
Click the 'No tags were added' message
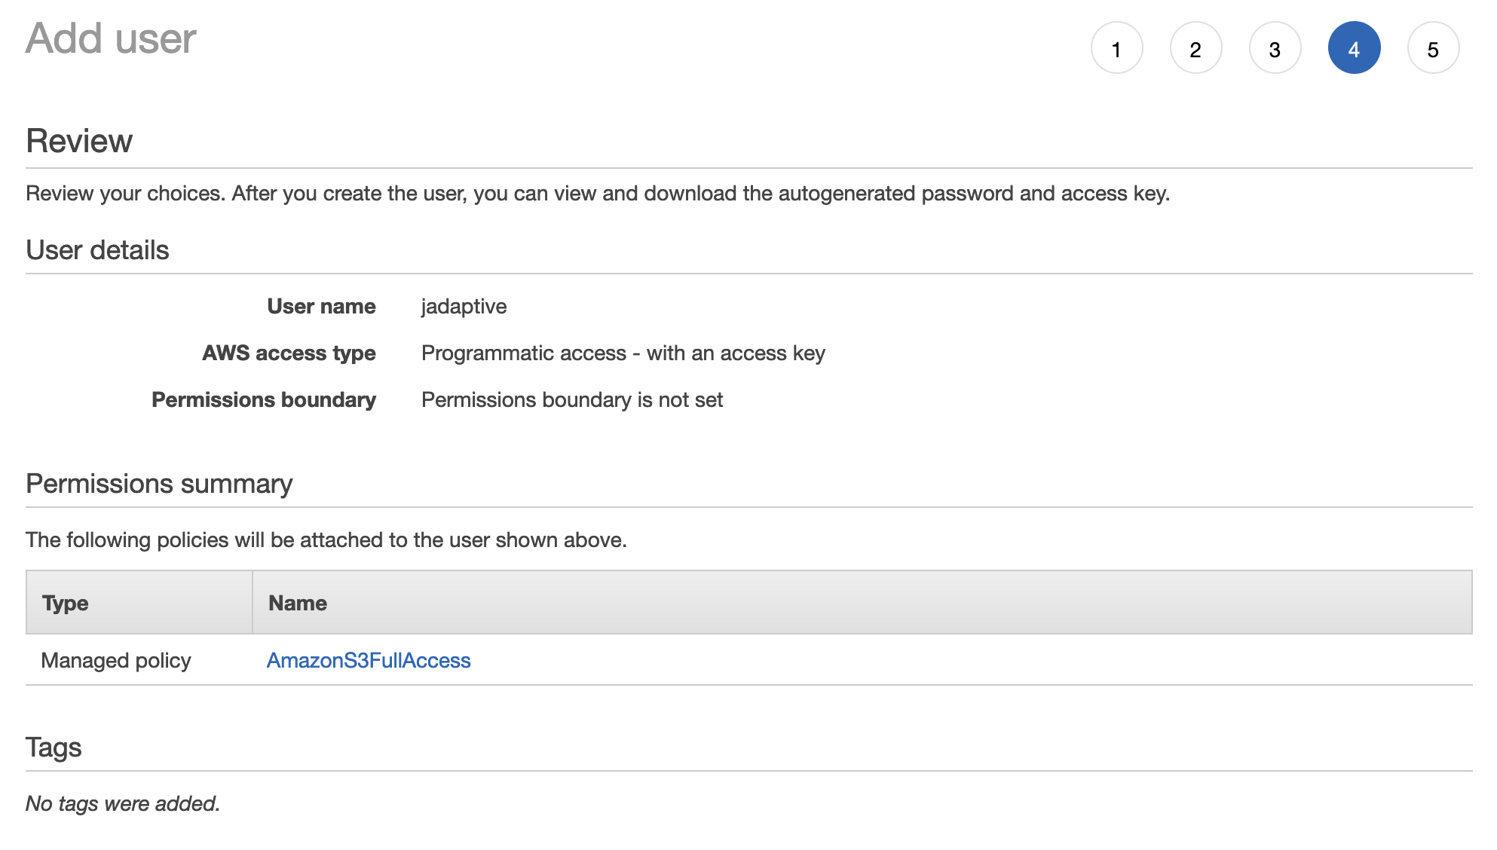point(123,803)
